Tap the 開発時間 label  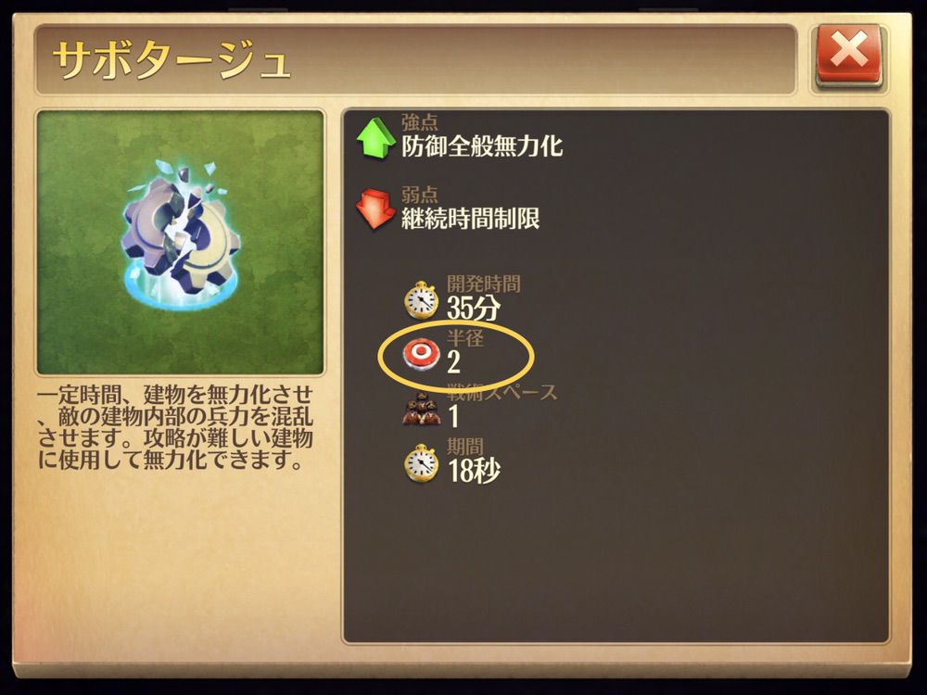pyautogui.click(x=484, y=284)
